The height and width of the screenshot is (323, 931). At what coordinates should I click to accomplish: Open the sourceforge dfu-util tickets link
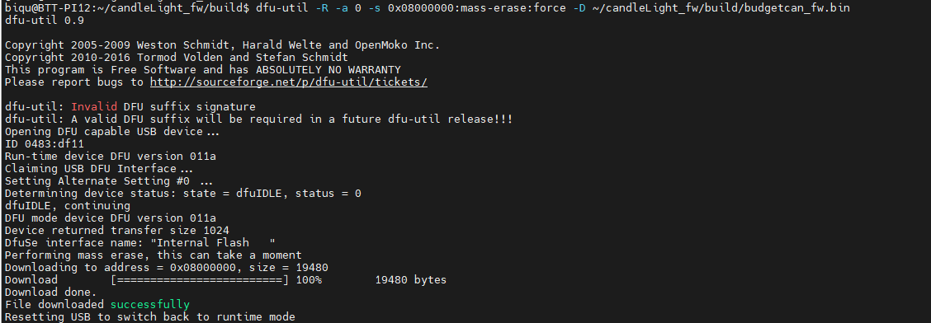tap(289, 82)
